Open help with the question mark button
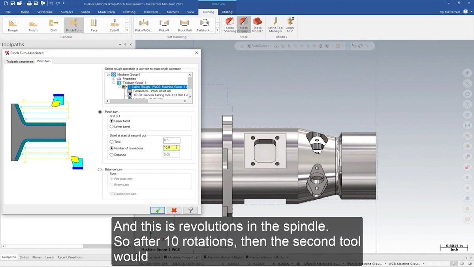 tap(190, 210)
